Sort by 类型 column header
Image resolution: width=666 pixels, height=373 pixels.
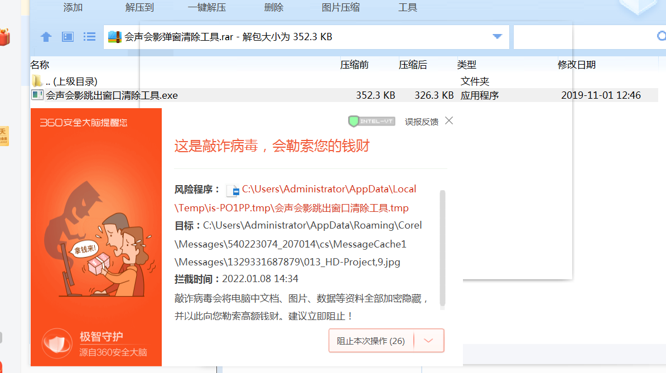[467, 65]
